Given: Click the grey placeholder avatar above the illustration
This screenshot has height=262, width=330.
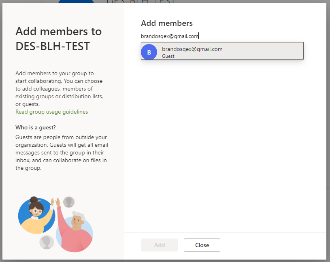Looking at the screenshot, I should coord(69,202).
